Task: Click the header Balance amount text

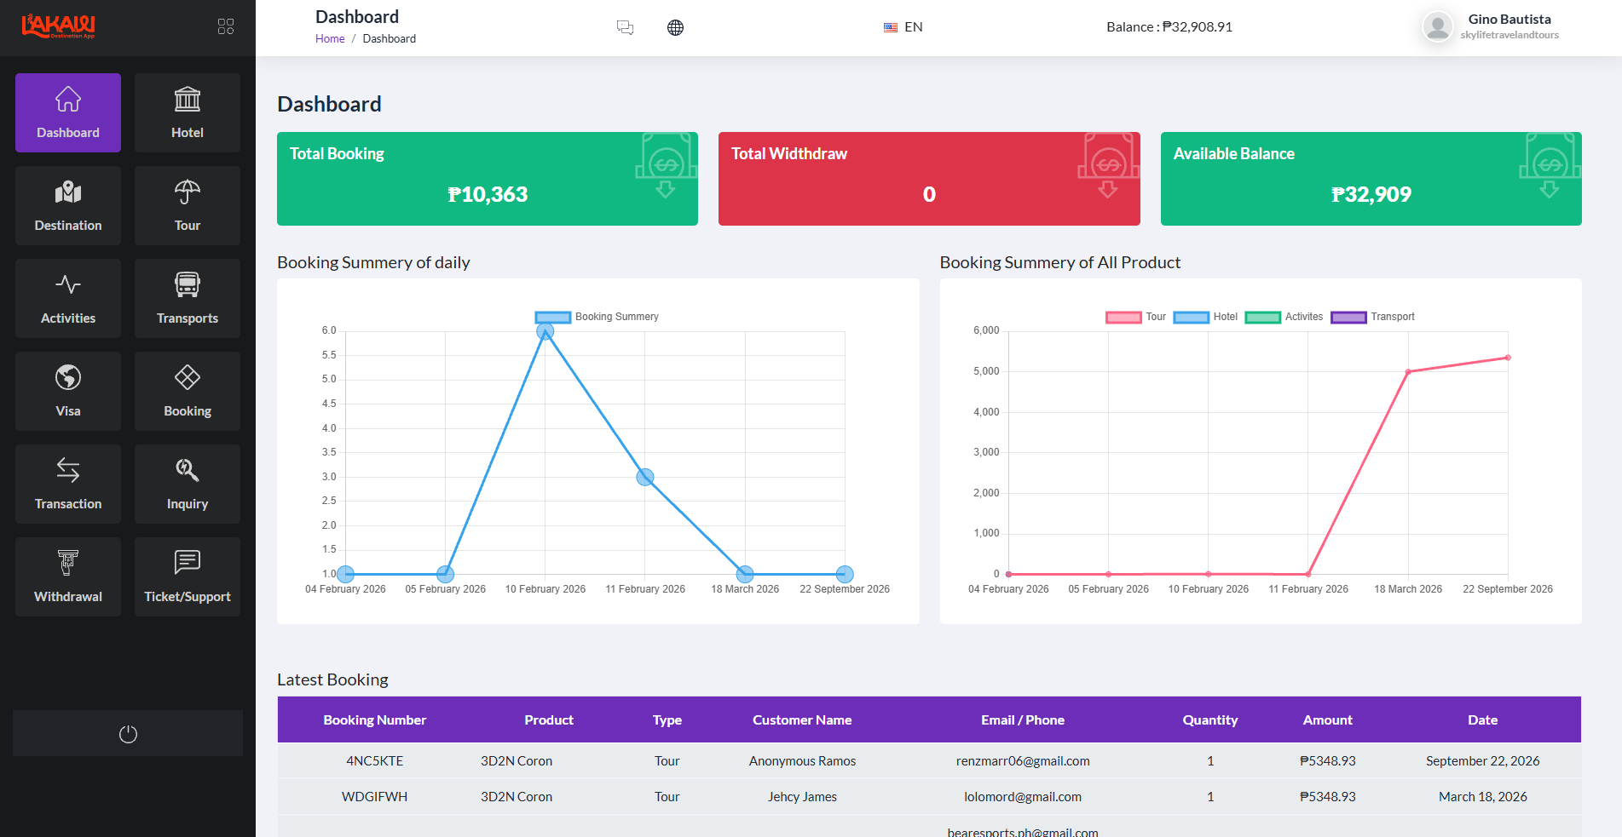Action: click(x=1169, y=27)
